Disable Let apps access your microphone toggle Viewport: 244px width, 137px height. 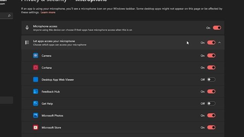(x=211, y=43)
